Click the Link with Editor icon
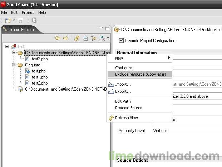Viewport: 222px width, 167px height. tap(93, 38)
